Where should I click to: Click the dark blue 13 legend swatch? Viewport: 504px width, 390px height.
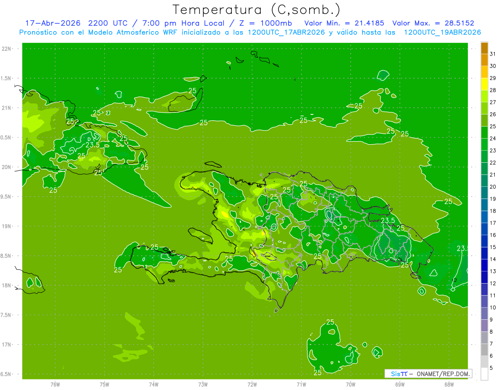coord(484,265)
